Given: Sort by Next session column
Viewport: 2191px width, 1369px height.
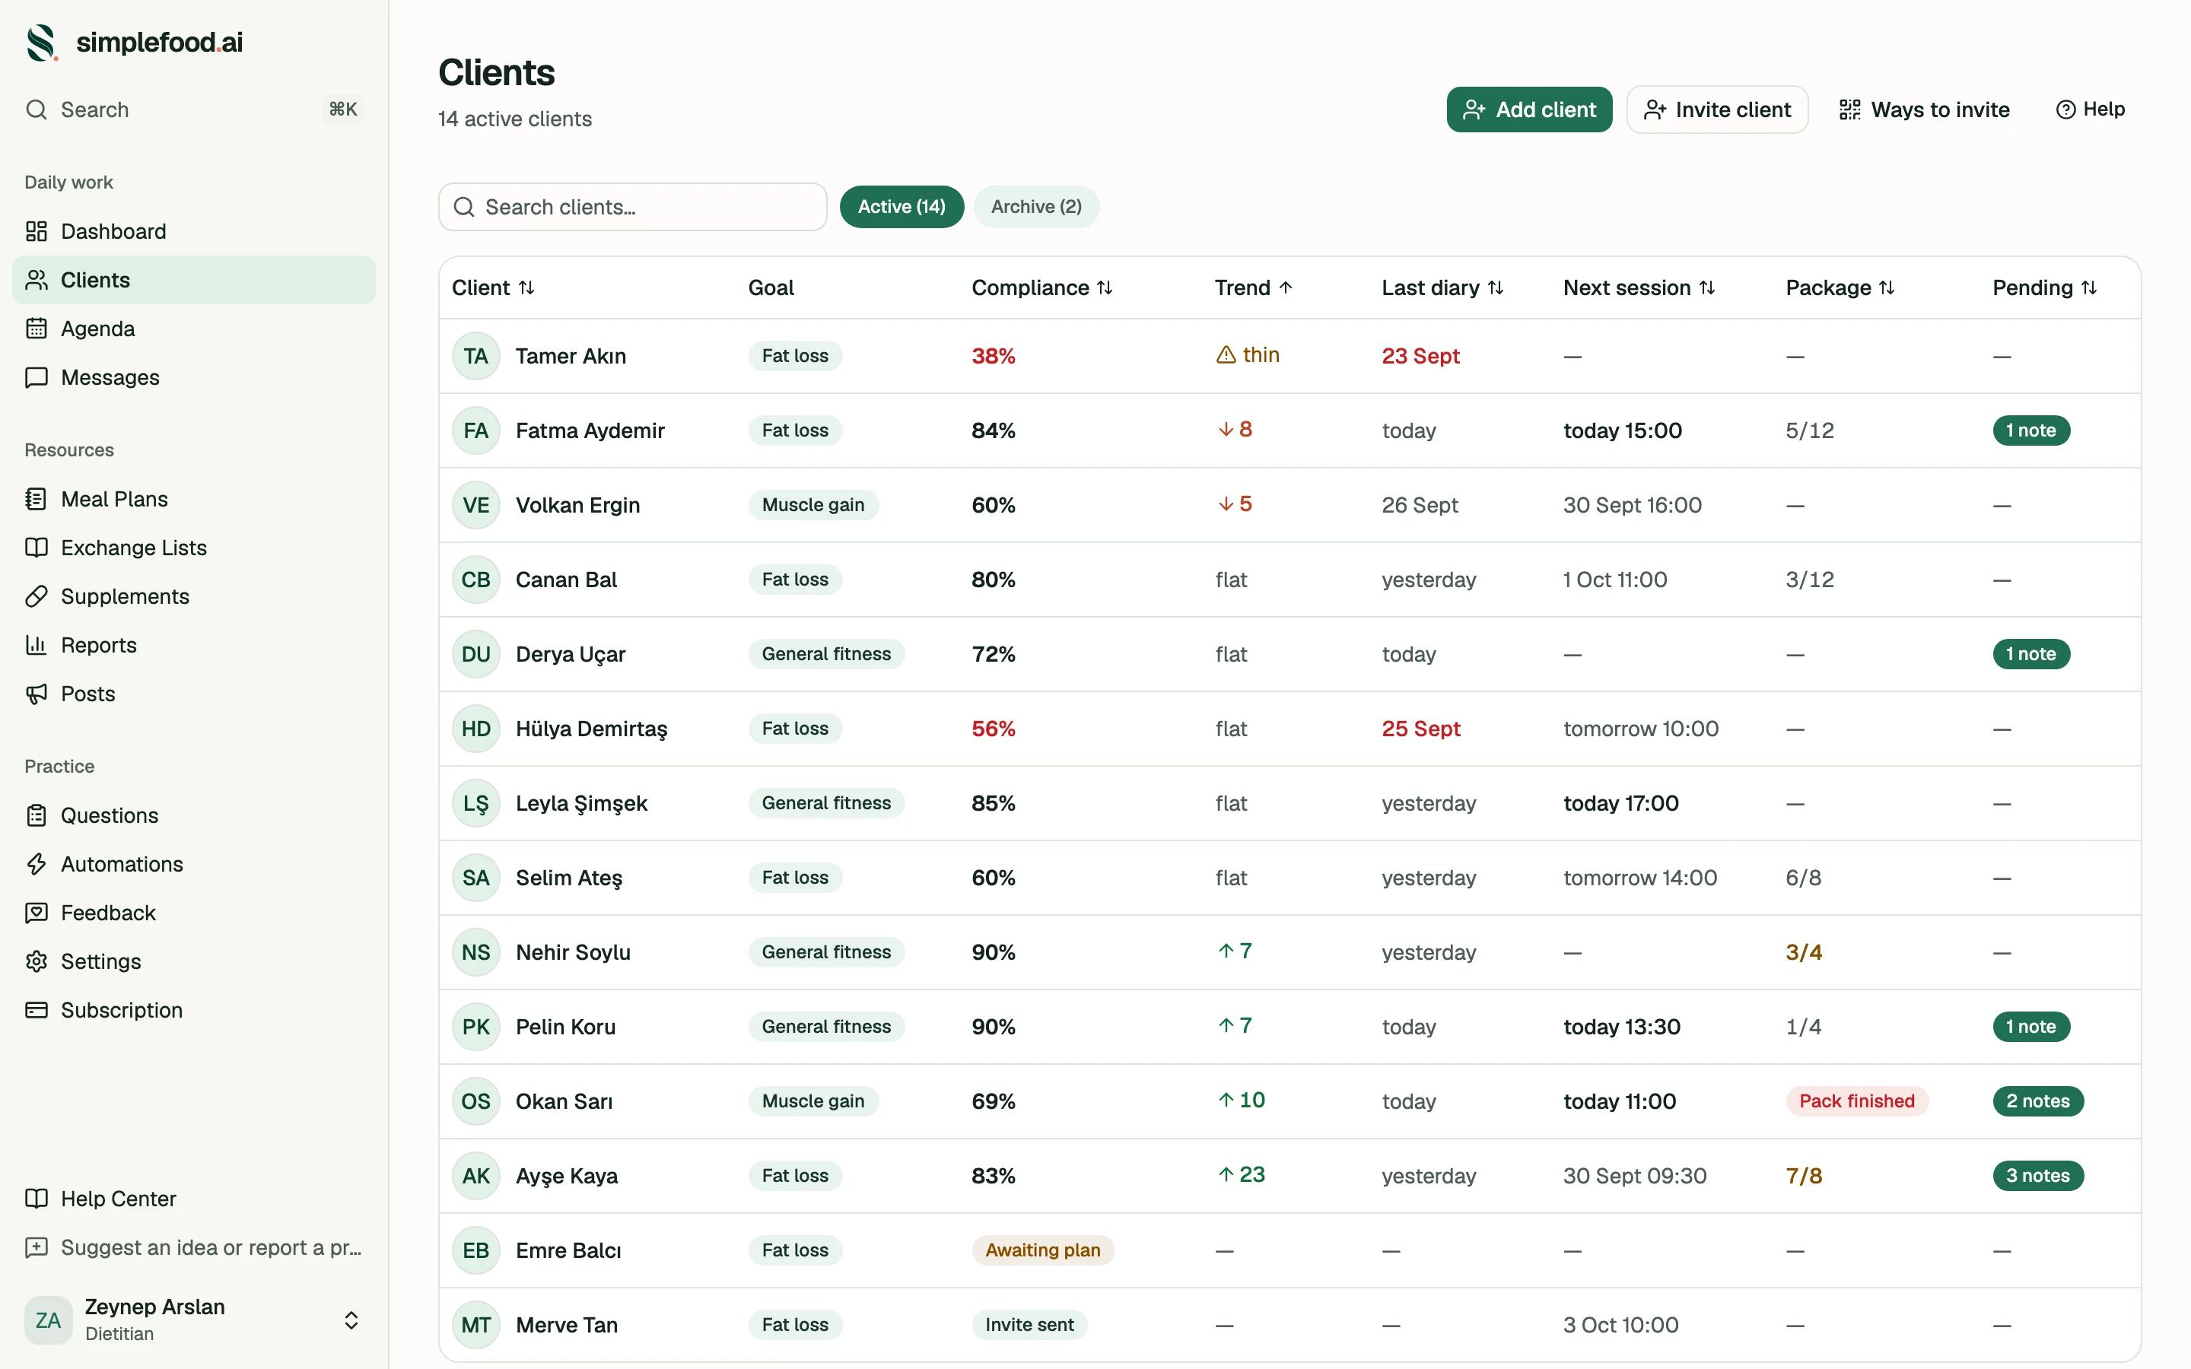Looking at the screenshot, I should (1639, 288).
